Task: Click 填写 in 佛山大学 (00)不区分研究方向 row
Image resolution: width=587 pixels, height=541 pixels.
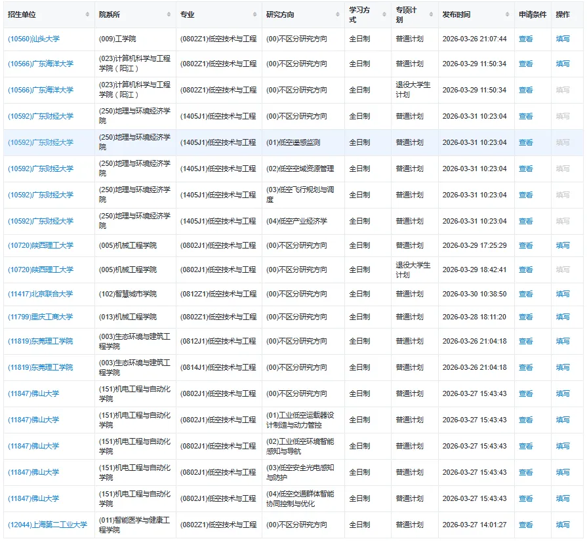Action: click(x=563, y=393)
